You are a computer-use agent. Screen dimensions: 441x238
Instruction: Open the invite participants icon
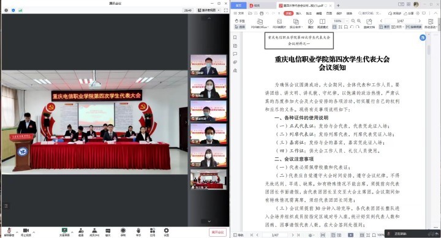tap(81, 232)
